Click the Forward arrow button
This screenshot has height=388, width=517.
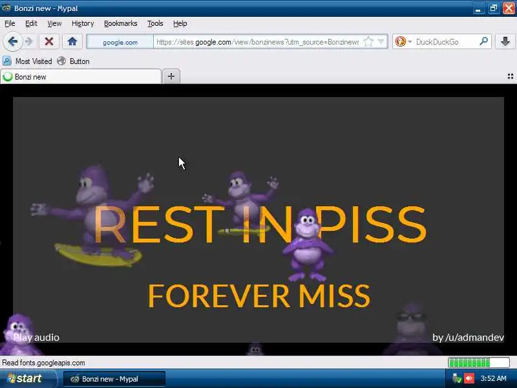tap(29, 41)
